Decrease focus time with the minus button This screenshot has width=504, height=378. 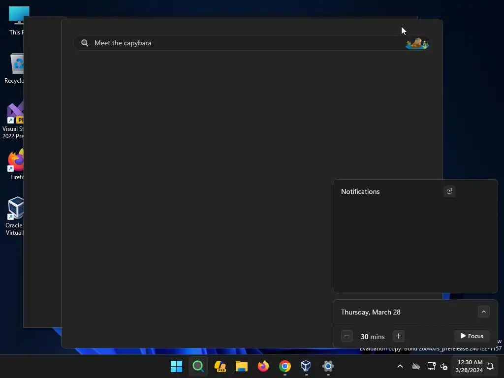(x=346, y=336)
